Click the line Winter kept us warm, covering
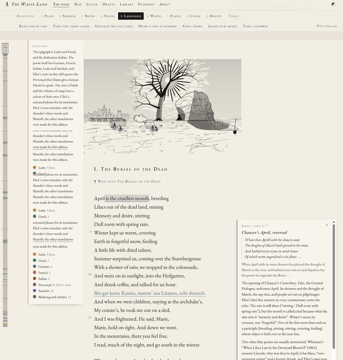The width and height of the screenshot is (343, 360). [x=125, y=233]
